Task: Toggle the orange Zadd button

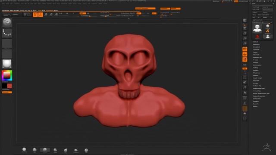Action: pyautogui.click(x=82, y=13)
